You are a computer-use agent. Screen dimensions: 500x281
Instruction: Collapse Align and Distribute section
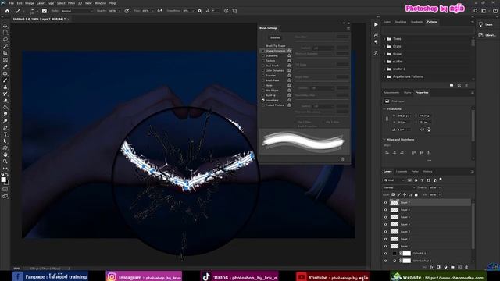click(384, 140)
